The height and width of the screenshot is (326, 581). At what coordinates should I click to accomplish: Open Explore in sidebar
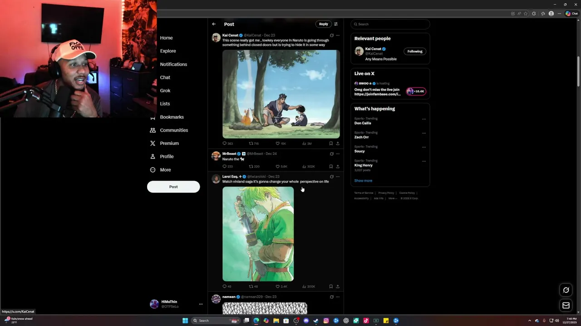coord(168,51)
